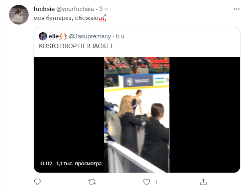This screenshot has width=247, height=191.
Task: Click the 0:02 video duration label
Action: coord(46,164)
